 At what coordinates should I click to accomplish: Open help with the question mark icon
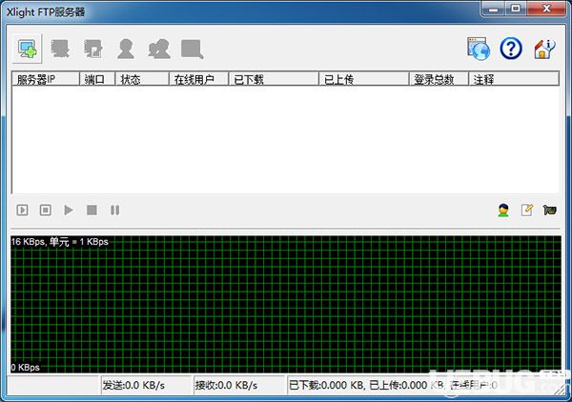(511, 49)
